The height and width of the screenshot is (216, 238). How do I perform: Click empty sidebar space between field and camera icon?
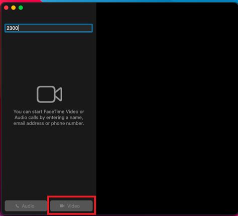point(49,59)
